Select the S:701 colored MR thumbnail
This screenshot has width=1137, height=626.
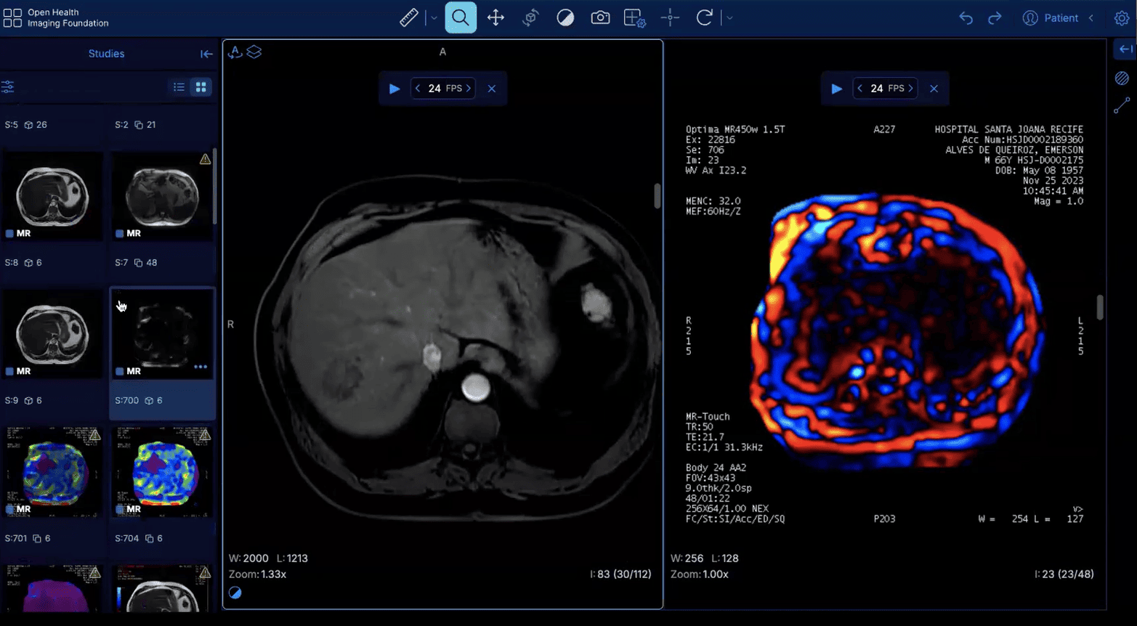coord(53,472)
